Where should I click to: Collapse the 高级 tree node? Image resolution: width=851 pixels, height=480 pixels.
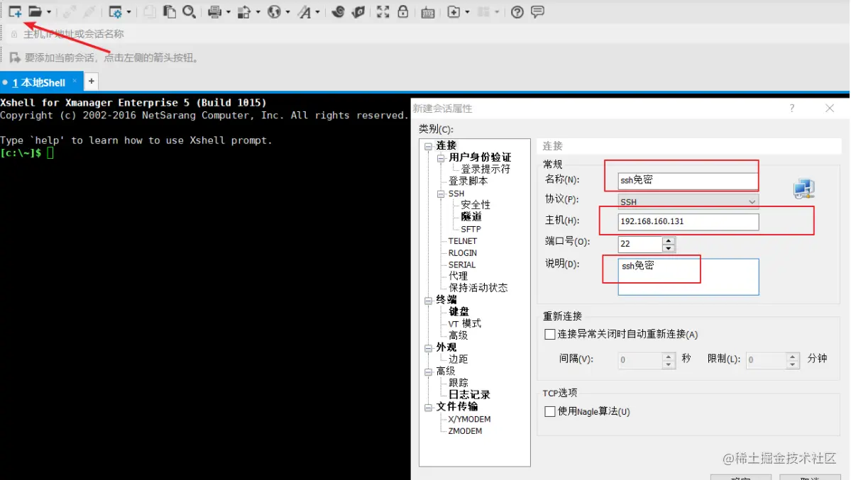[x=428, y=372]
